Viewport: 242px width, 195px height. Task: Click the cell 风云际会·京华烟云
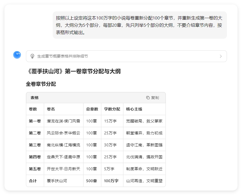[63, 133]
